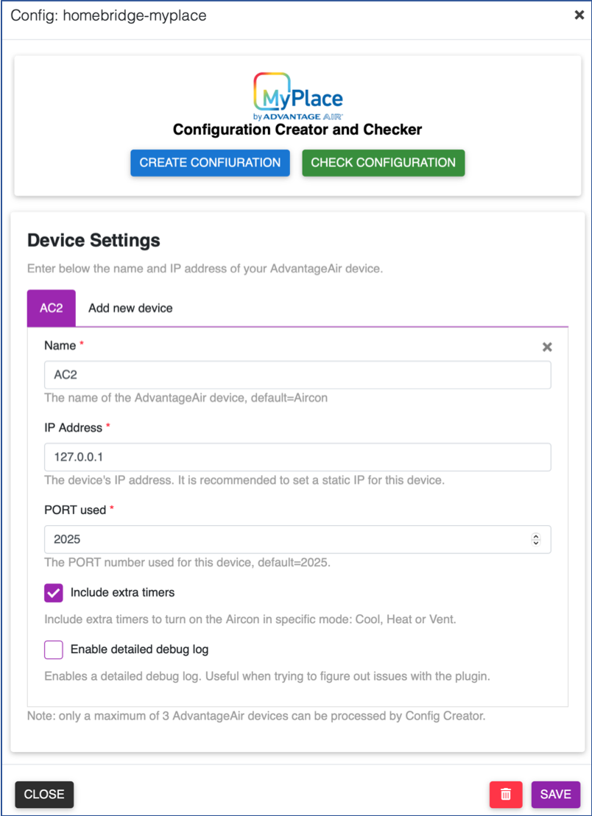592x816 pixels.
Task: Click the 'Config: homebridge-myplace' title text
Action: [x=109, y=15]
